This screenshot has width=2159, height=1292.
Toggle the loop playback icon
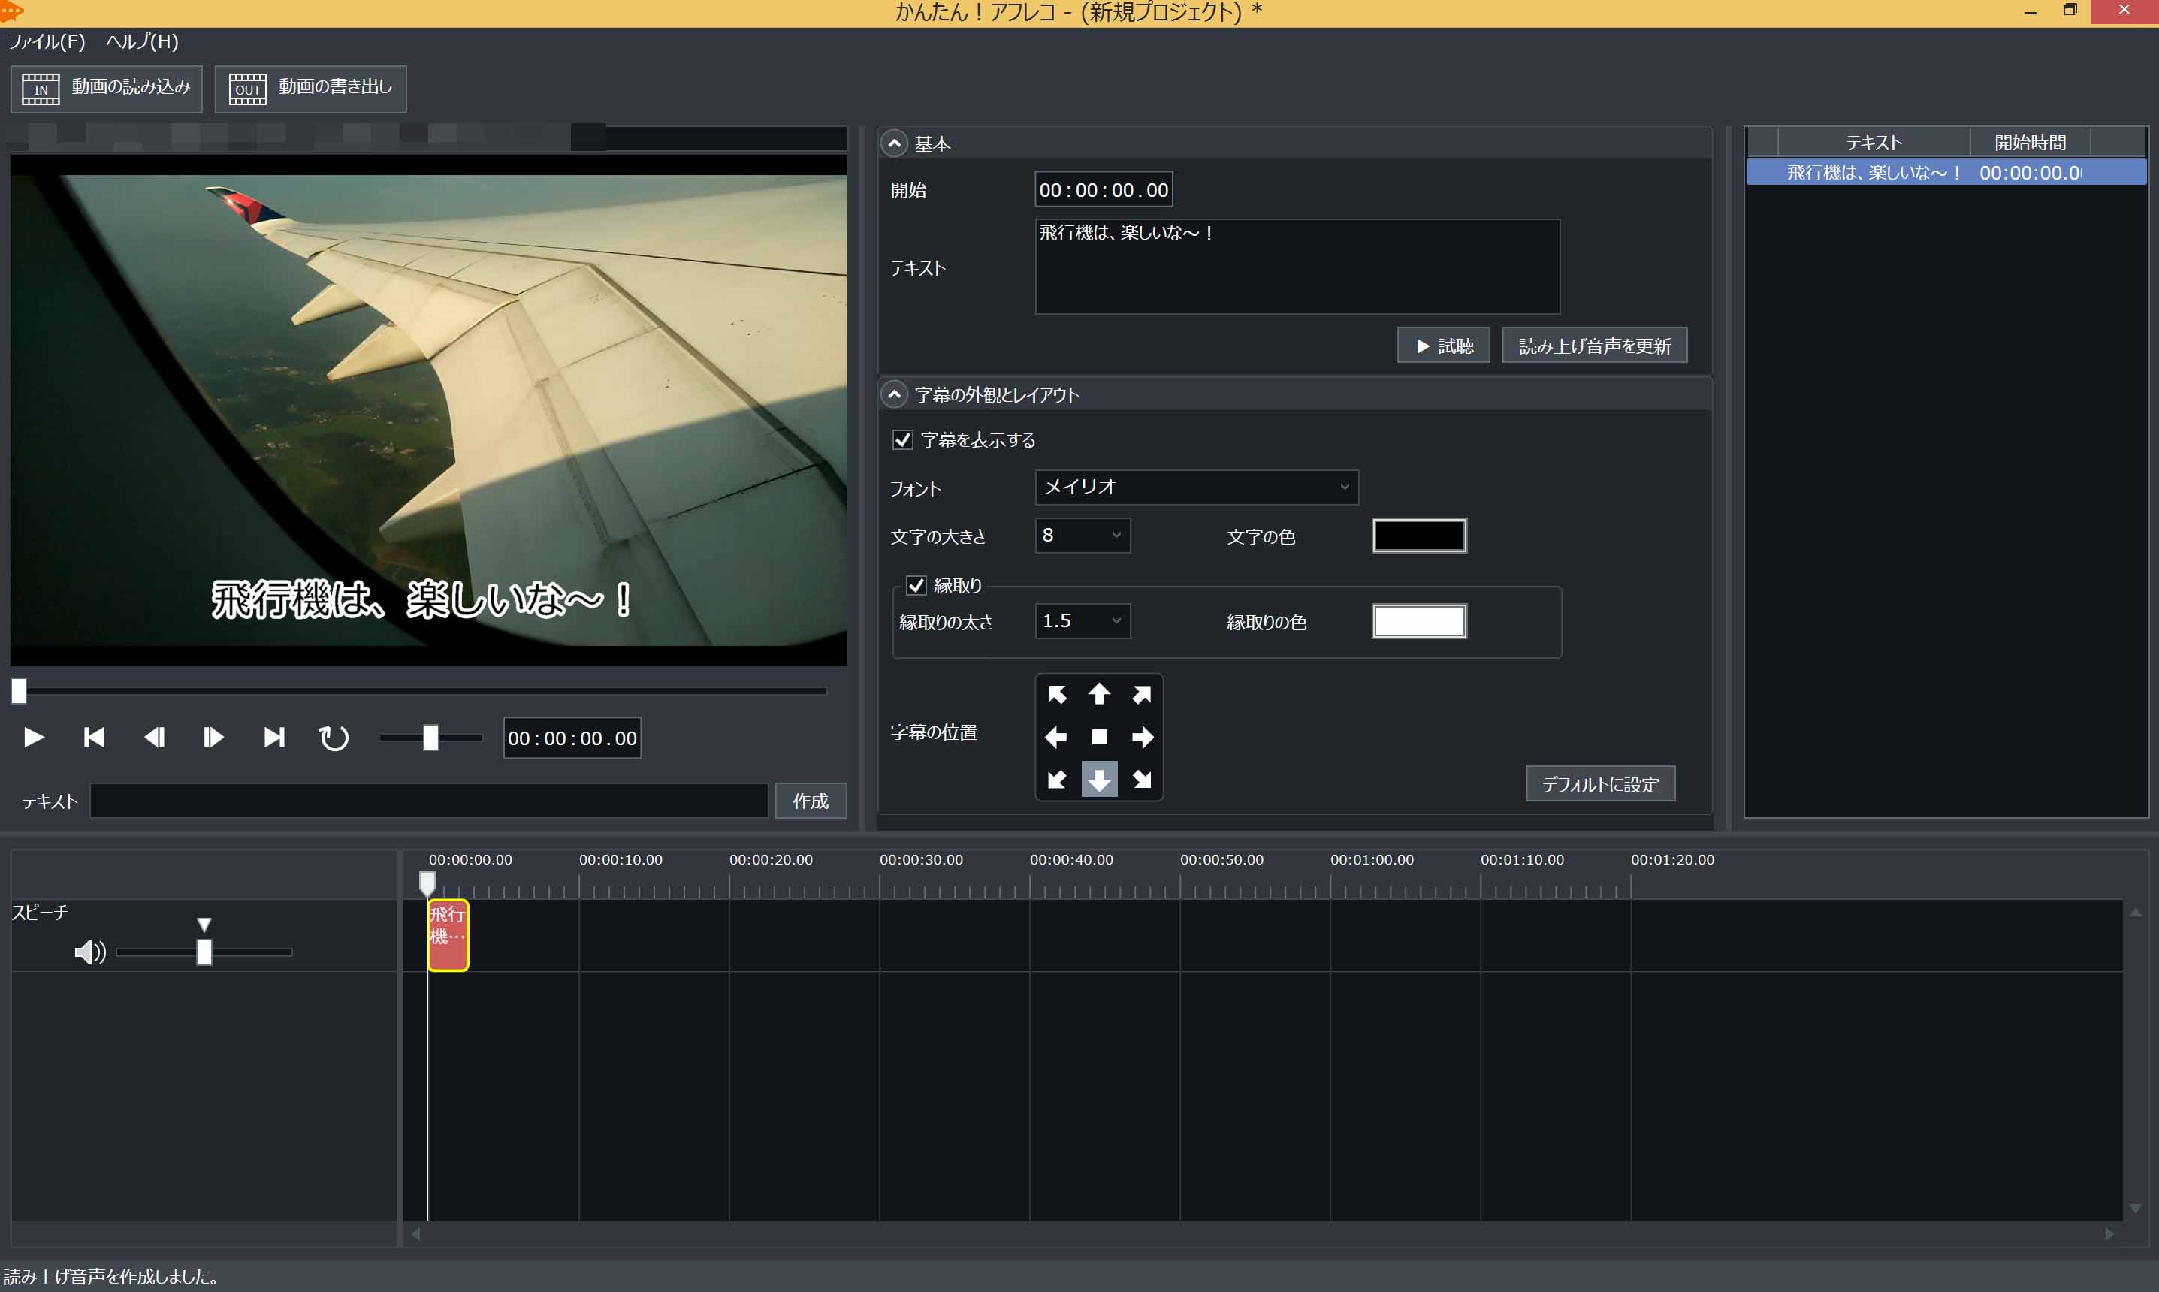point(334,738)
